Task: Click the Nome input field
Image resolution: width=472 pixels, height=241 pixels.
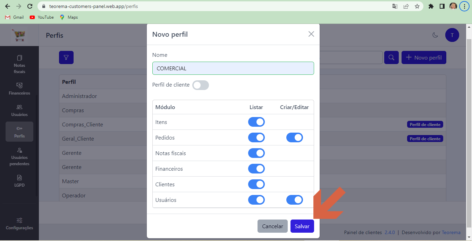Action: tap(233, 68)
